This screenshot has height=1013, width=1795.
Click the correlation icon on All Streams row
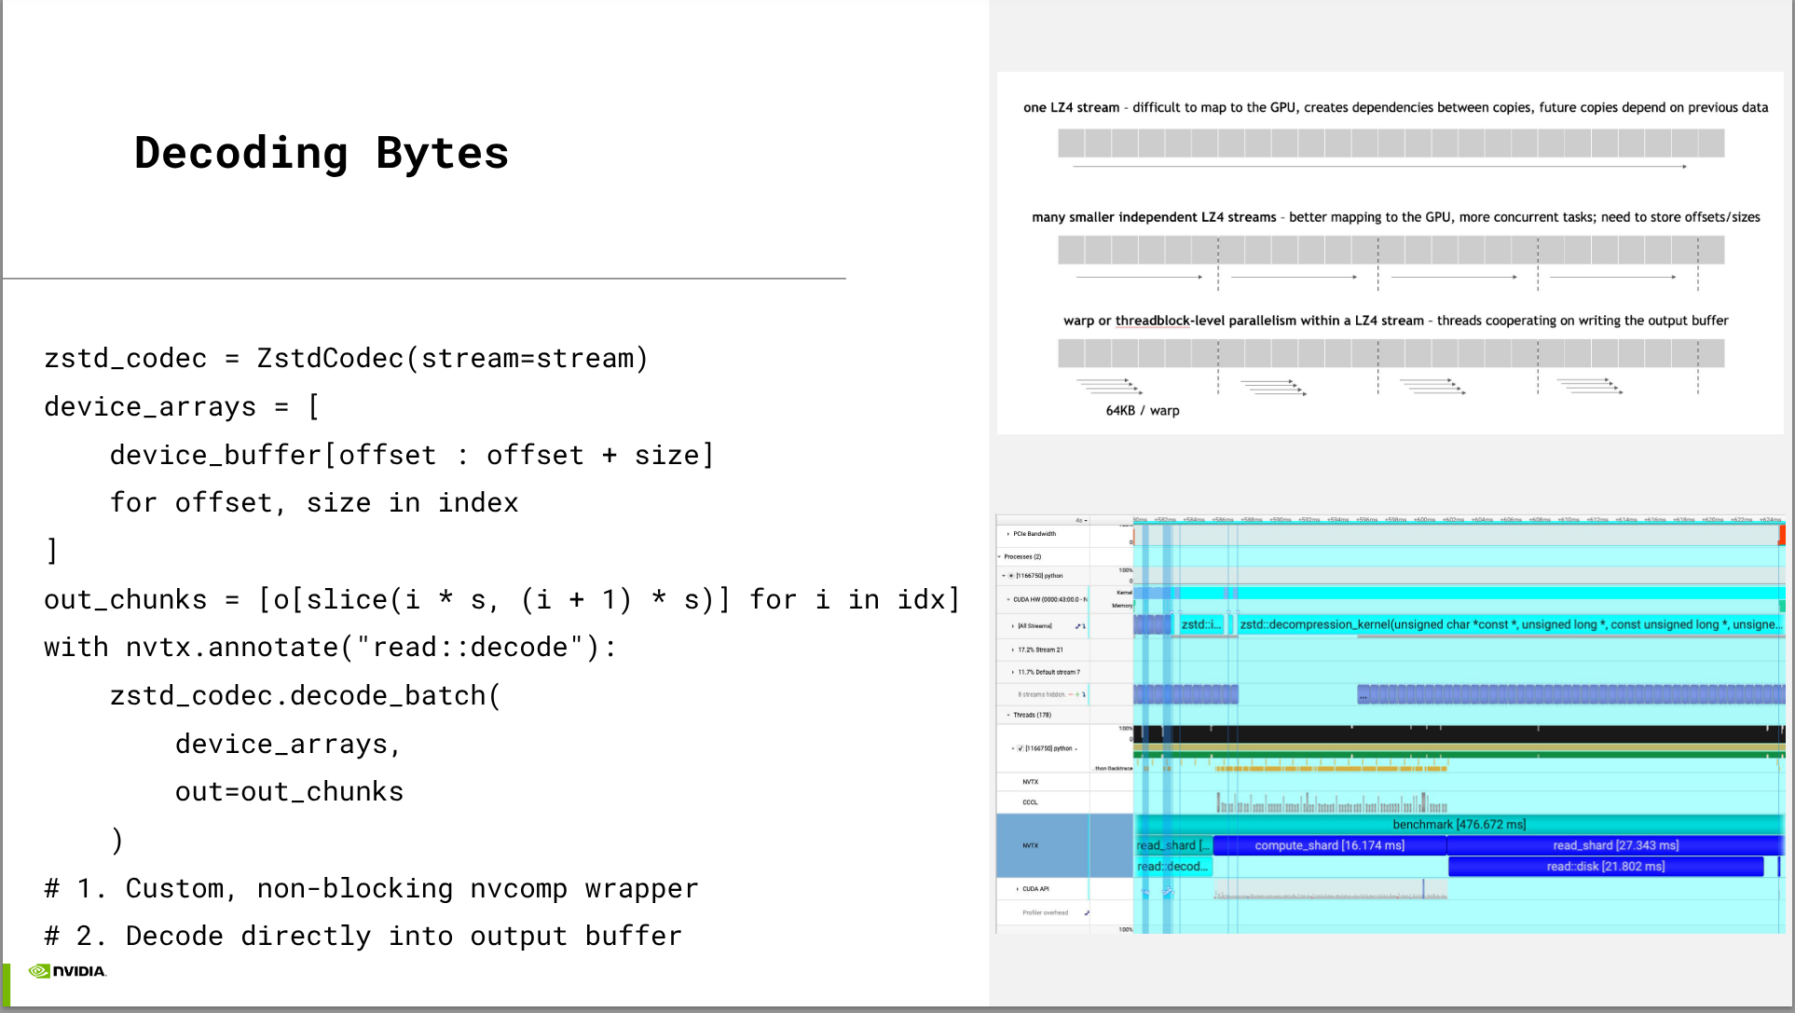[1079, 626]
